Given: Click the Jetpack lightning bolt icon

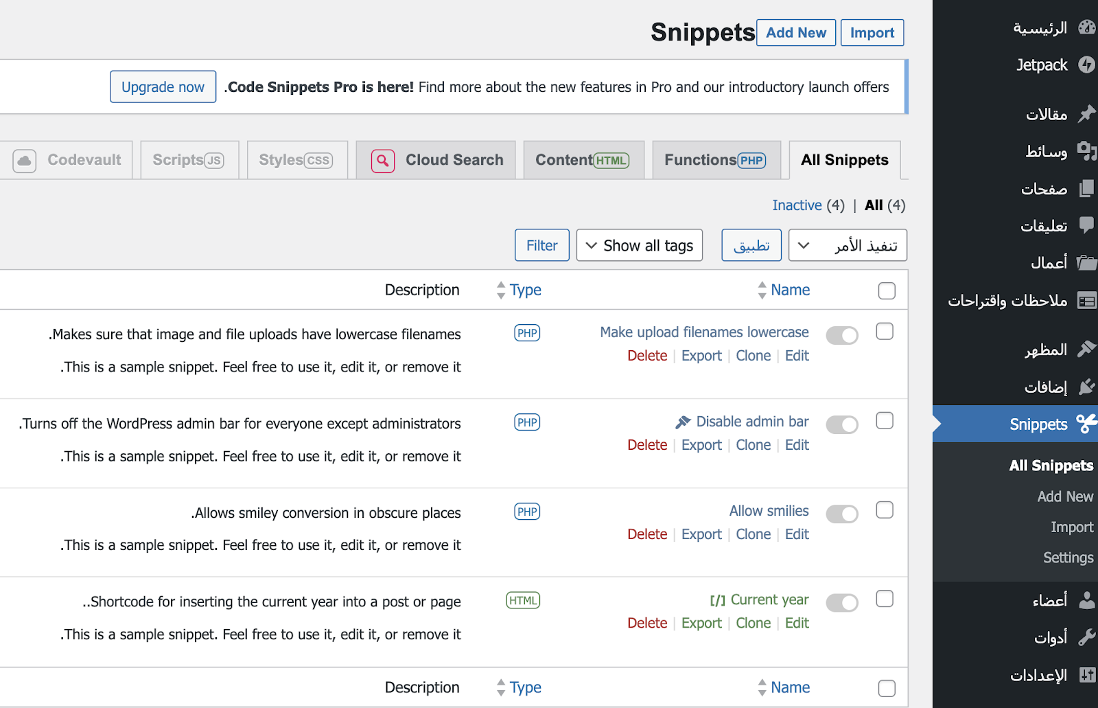Looking at the screenshot, I should pyautogui.click(x=1086, y=65).
